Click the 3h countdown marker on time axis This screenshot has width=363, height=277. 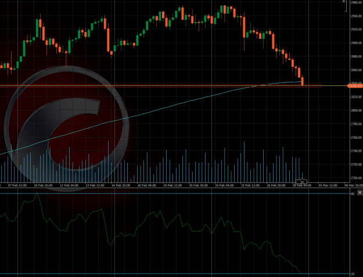point(301,182)
